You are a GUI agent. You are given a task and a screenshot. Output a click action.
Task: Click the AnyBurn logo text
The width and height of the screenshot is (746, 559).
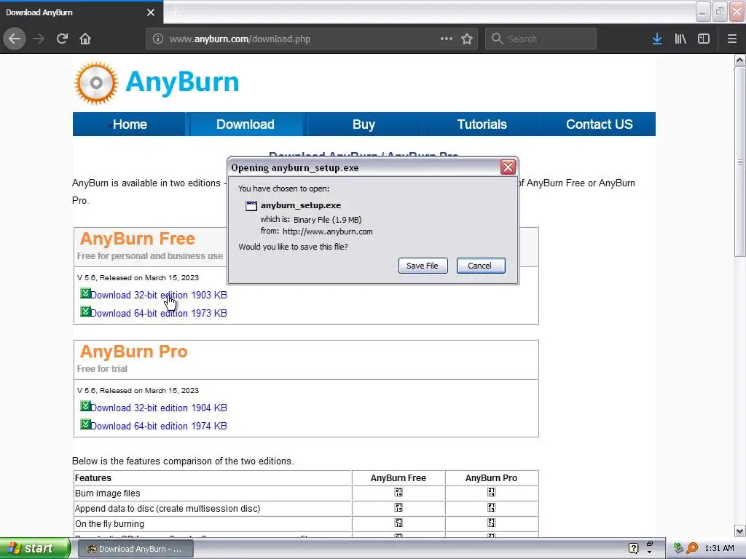[182, 82]
